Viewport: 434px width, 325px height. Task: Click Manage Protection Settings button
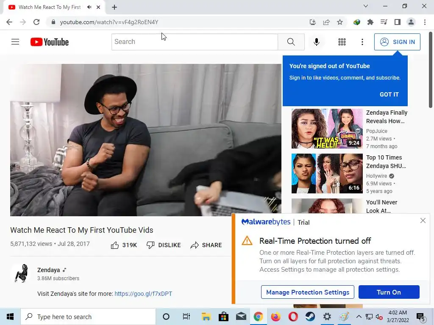click(x=308, y=292)
